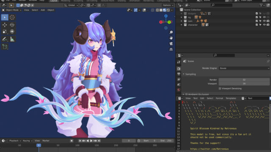The height and width of the screenshot is (152, 271).
Task: Click the blue Z axis on gizmo
Action: tap(166, 16)
